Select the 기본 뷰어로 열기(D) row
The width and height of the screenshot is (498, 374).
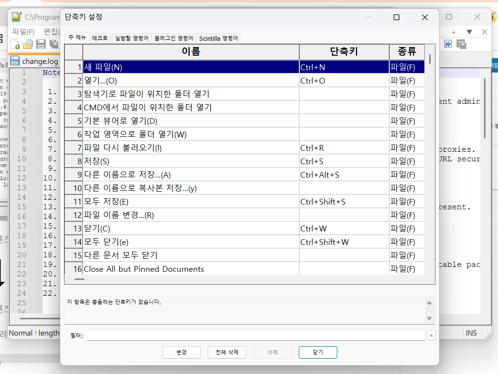[x=244, y=121]
